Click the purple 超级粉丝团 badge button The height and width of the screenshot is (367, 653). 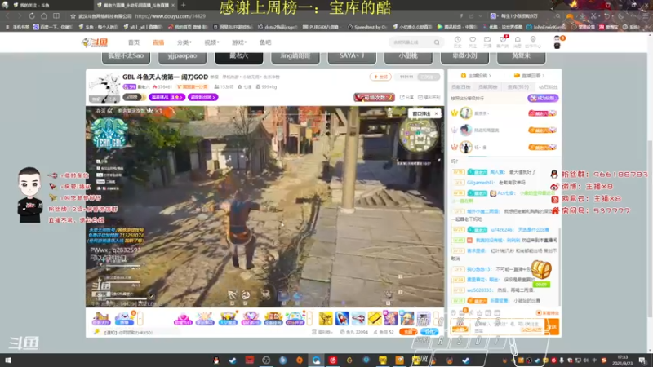click(202, 97)
